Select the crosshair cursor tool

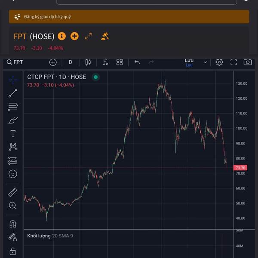point(13,79)
